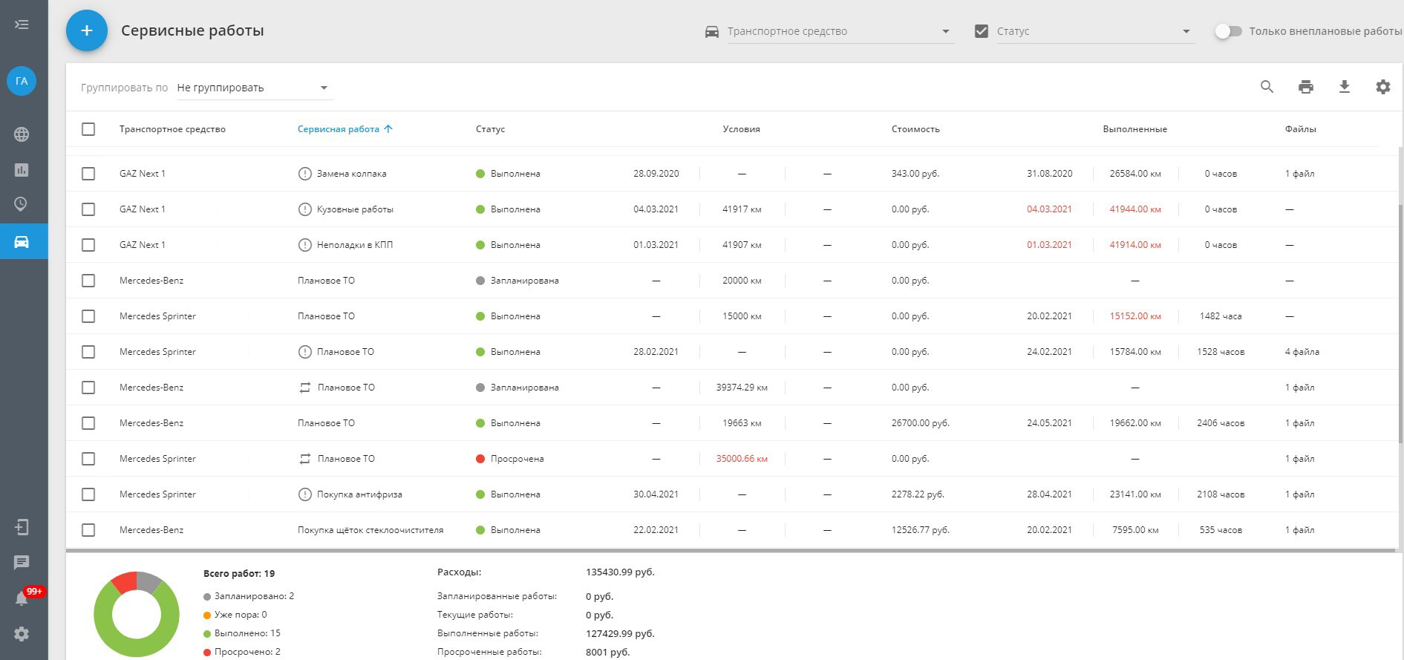Click the 39374.29 км condition value
1404x660 pixels.
click(x=742, y=388)
